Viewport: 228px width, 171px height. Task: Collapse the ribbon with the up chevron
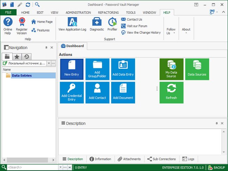[x=223, y=12]
